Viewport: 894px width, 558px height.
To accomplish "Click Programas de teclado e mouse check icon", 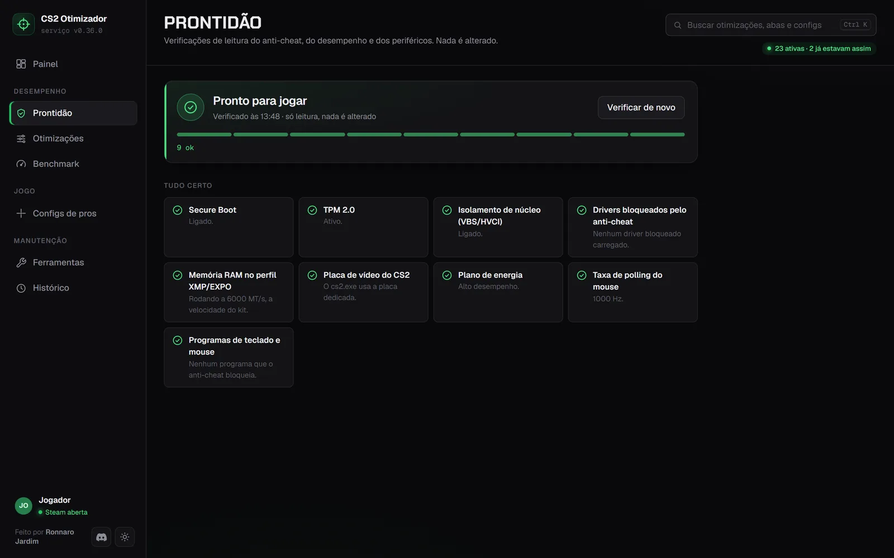I will 178,340.
